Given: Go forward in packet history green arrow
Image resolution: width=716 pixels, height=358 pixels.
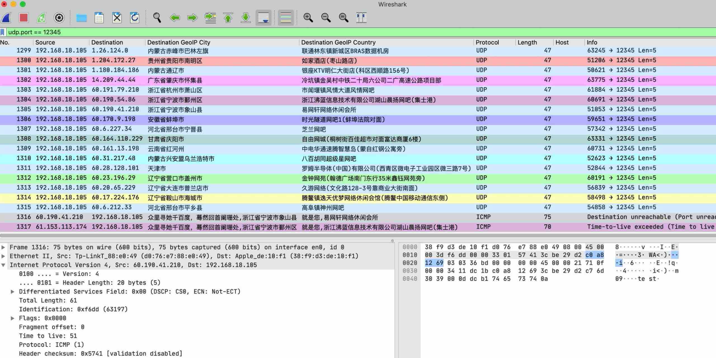Looking at the screenshot, I should pyautogui.click(x=192, y=18).
